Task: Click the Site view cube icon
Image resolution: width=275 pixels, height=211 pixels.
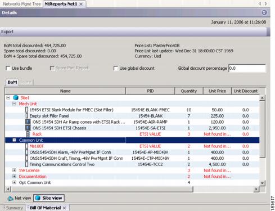Action: 38,198
